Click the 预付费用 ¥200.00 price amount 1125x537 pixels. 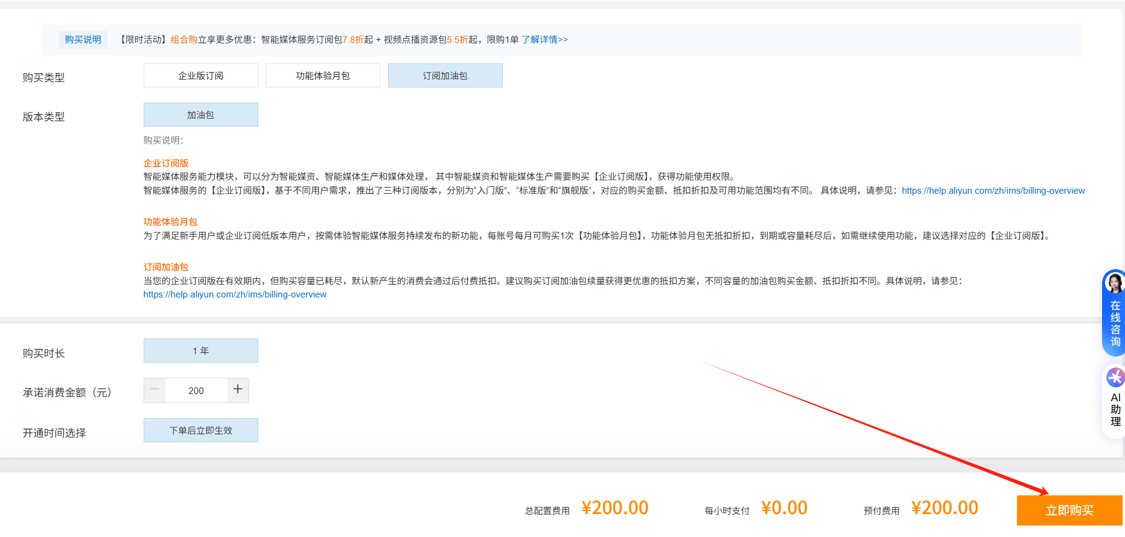click(944, 509)
